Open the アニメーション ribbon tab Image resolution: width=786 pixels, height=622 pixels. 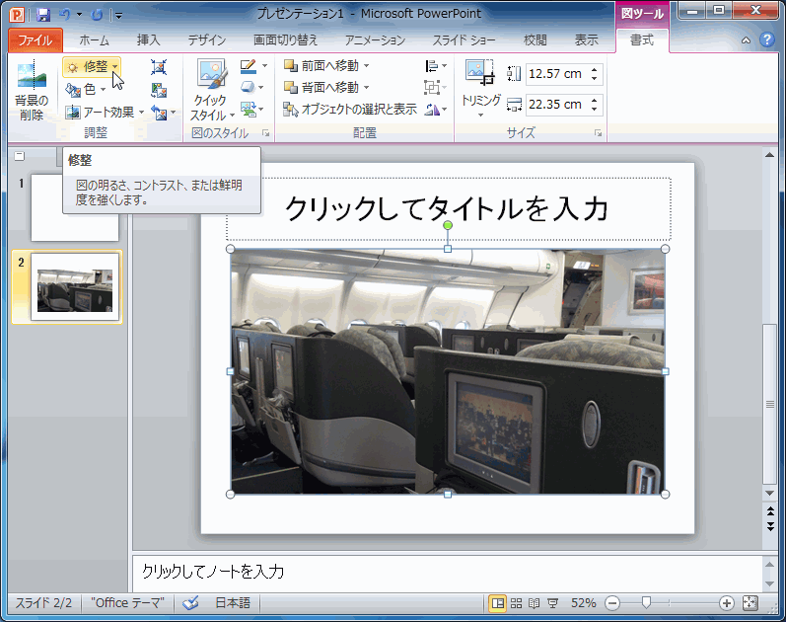pos(375,40)
